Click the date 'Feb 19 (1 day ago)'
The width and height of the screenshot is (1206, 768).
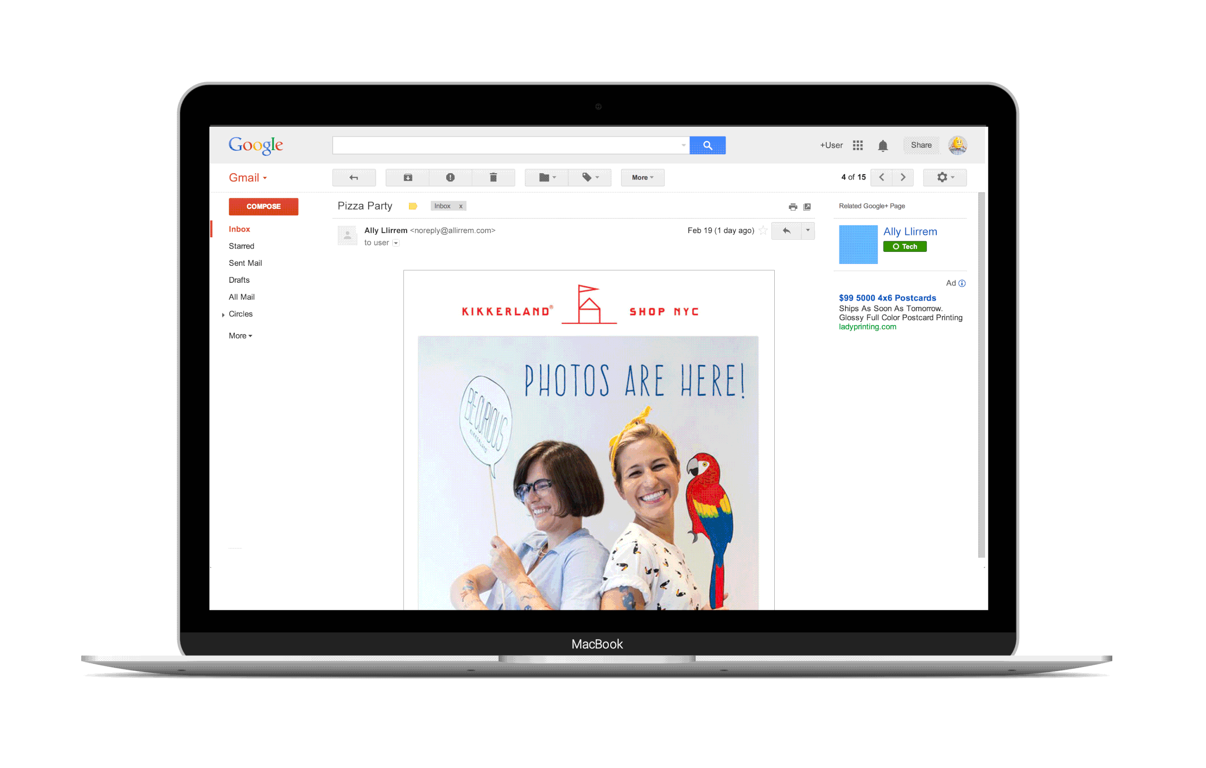pos(721,231)
